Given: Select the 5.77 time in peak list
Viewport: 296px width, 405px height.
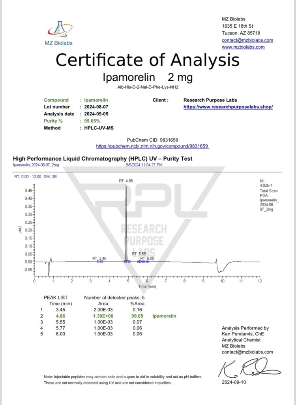Looking at the screenshot, I should pos(61,328).
